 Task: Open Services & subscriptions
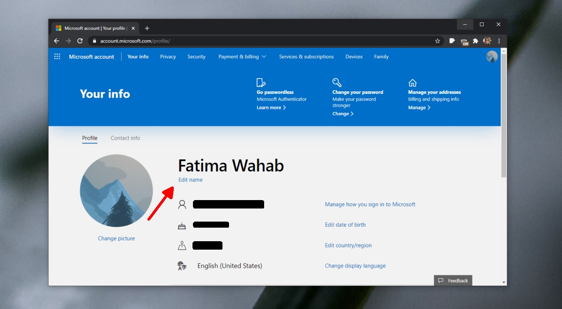pos(306,57)
